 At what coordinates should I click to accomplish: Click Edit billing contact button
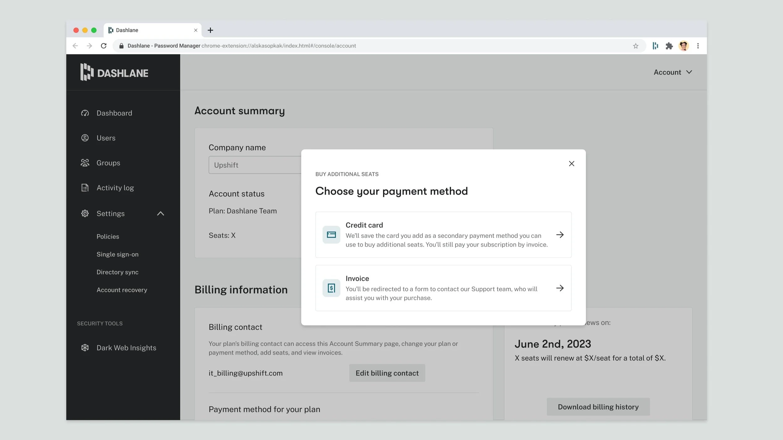(387, 373)
